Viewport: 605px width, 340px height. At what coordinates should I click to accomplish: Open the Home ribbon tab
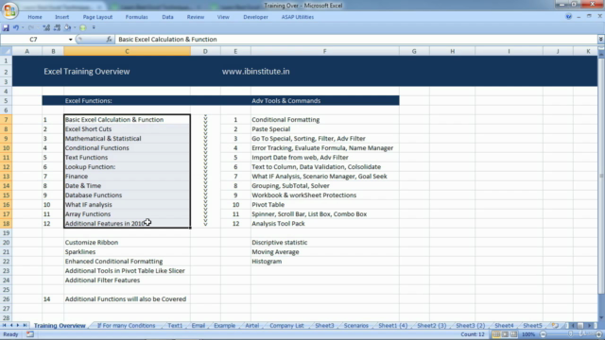[35, 17]
